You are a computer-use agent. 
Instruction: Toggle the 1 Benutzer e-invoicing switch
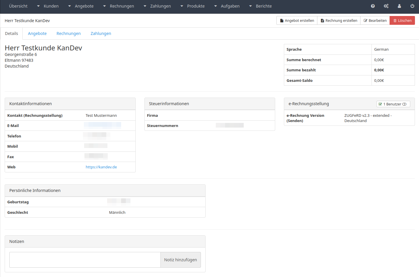[x=393, y=104]
